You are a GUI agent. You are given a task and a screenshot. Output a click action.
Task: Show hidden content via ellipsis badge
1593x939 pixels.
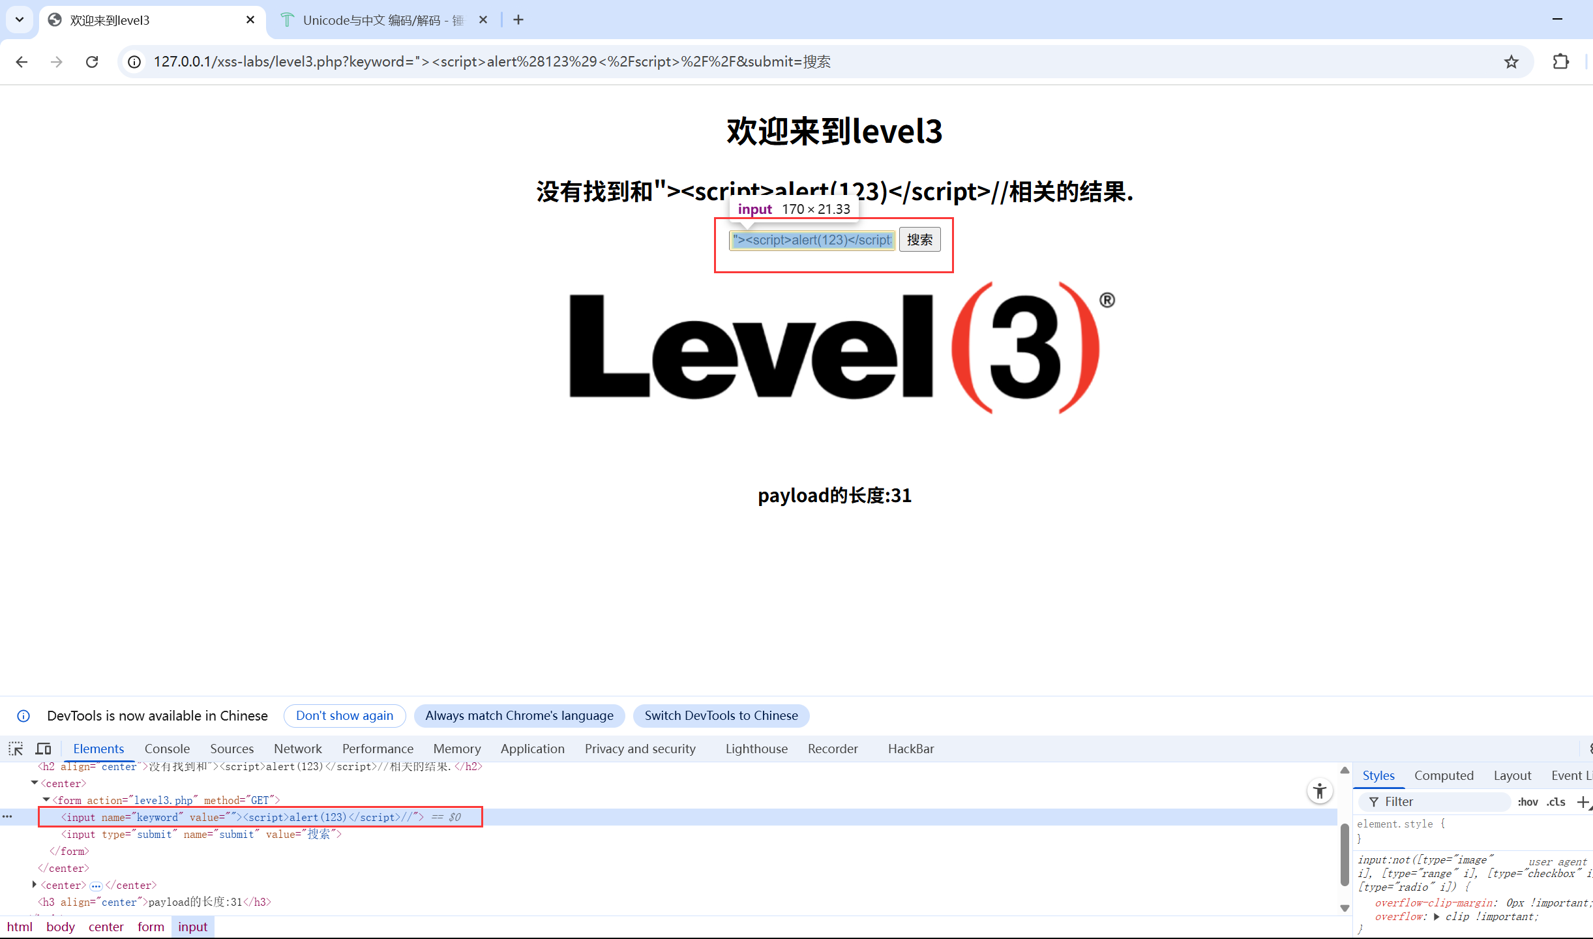pos(96,886)
